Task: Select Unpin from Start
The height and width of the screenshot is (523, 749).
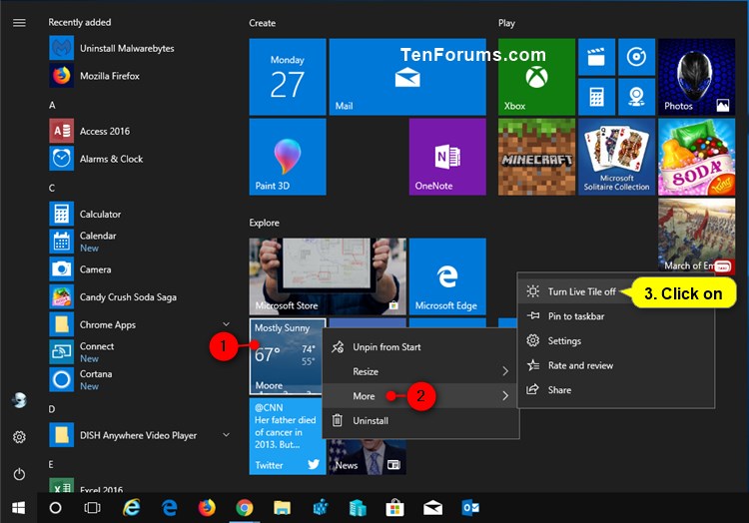Action: [420, 347]
